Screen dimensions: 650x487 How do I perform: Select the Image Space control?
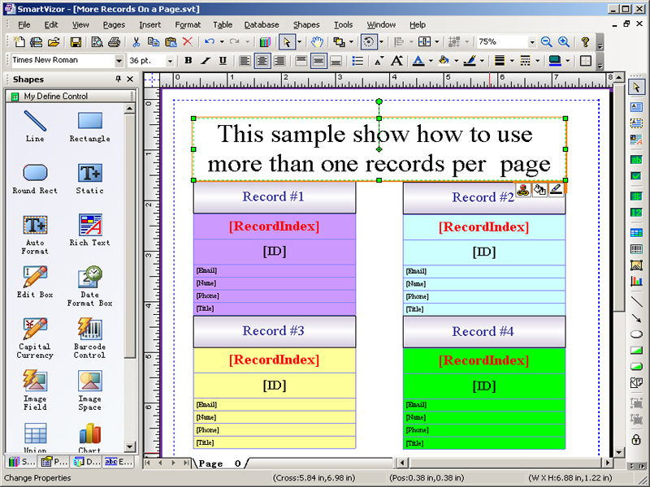(90, 390)
